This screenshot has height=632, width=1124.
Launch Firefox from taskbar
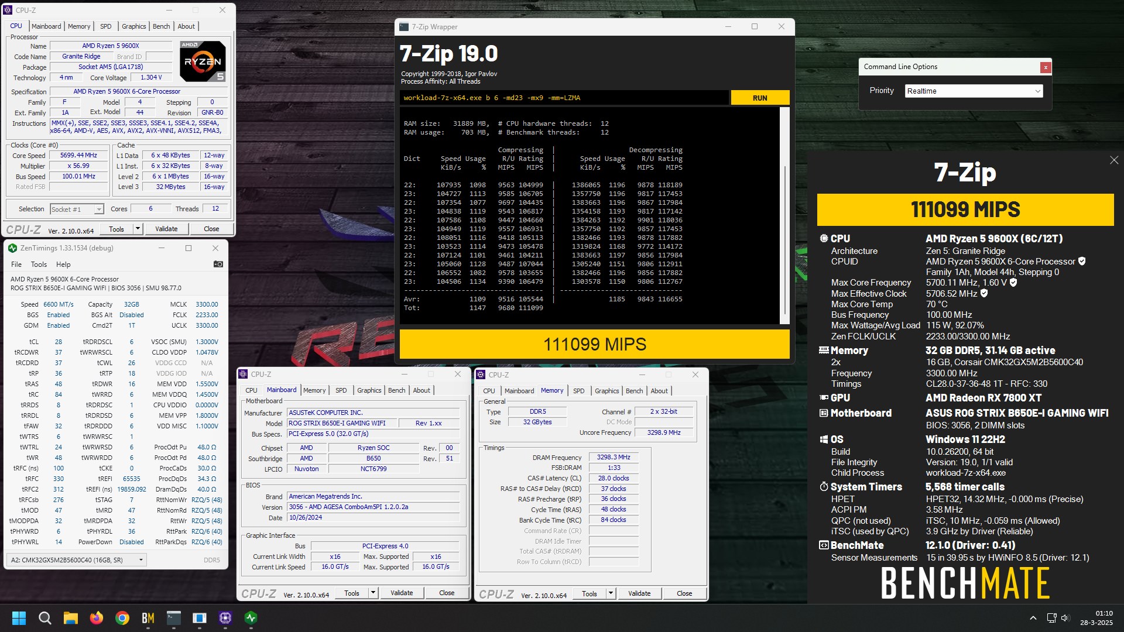click(97, 618)
